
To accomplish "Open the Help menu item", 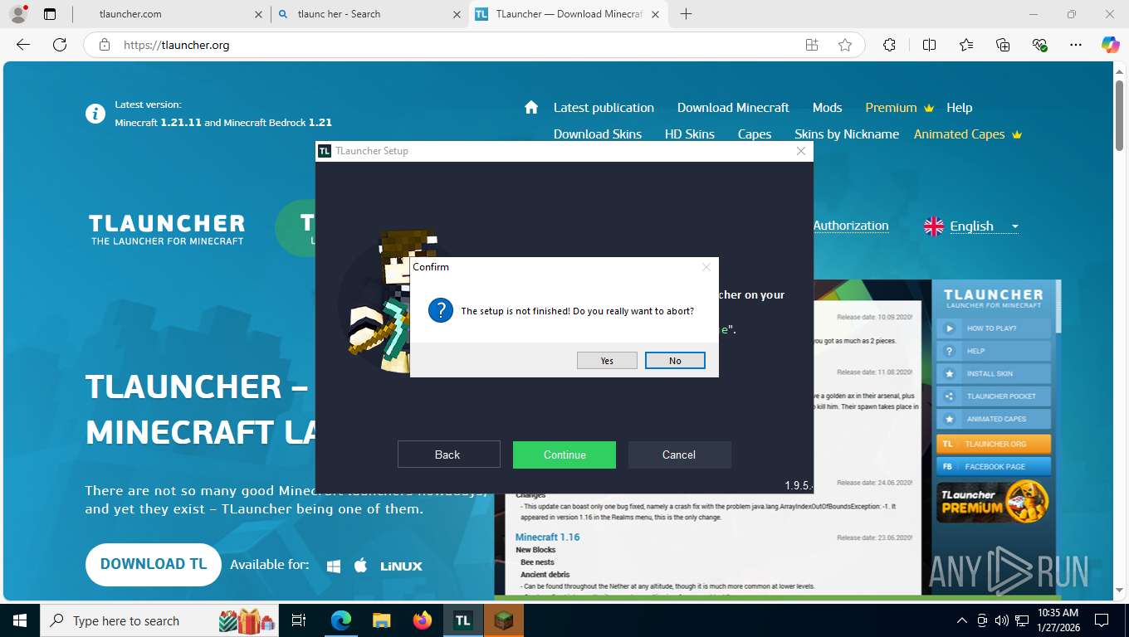I will (x=959, y=108).
